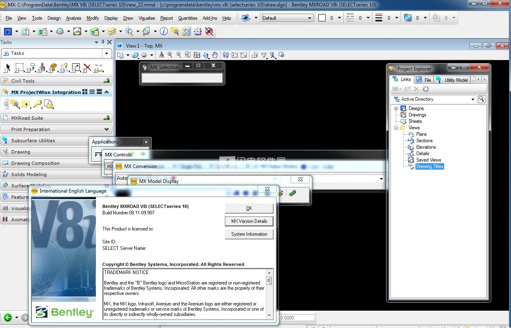Open the info icon in the main toolbar
This screenshot has width=511, height=328.
click(164, 31)
